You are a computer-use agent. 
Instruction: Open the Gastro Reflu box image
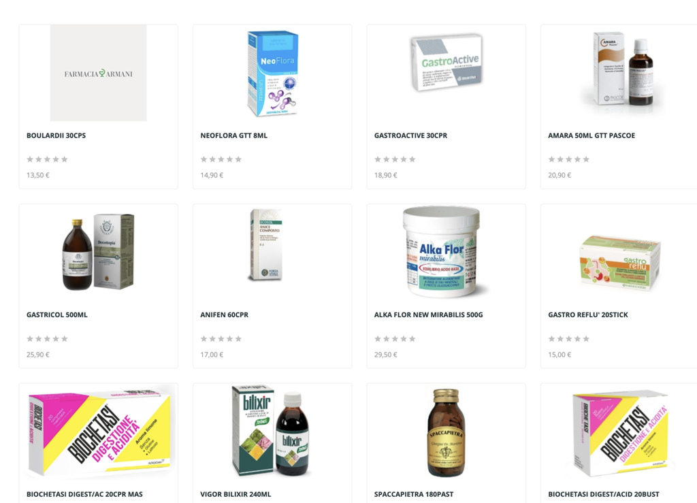pos(620,263)
